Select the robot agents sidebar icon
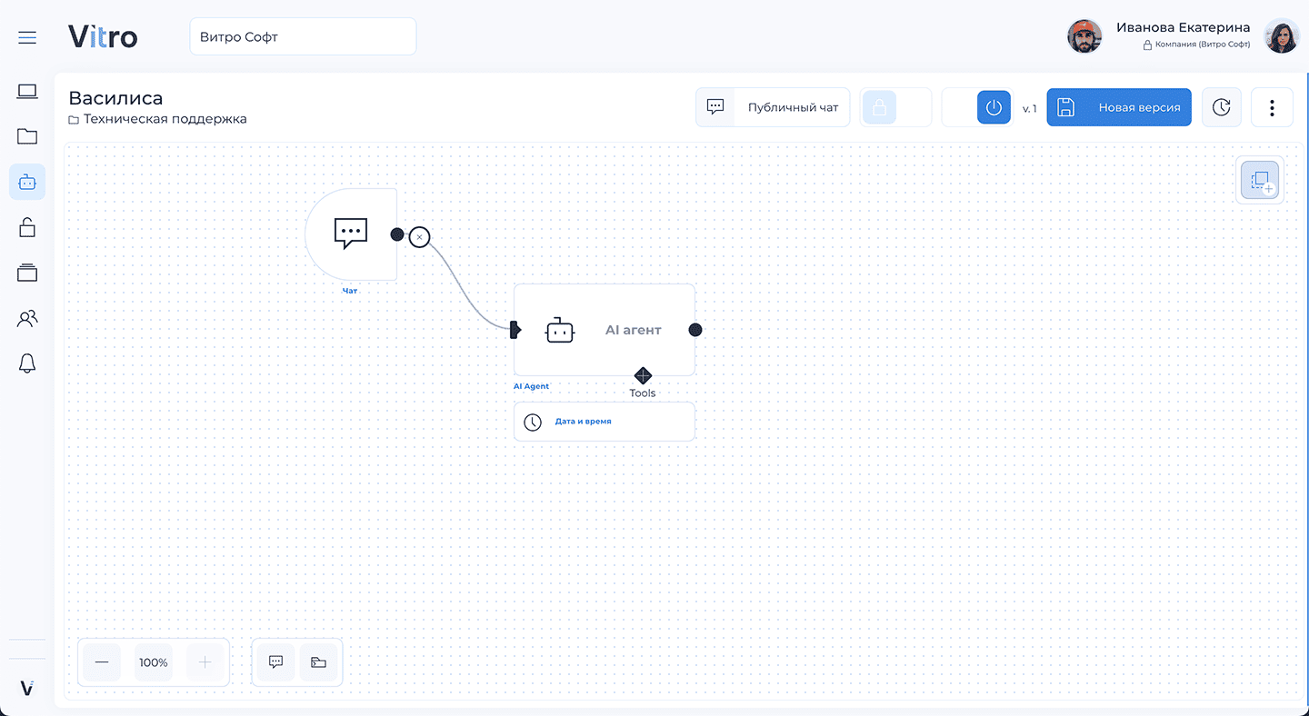The image size is (1309, 716). click(27, 182)
